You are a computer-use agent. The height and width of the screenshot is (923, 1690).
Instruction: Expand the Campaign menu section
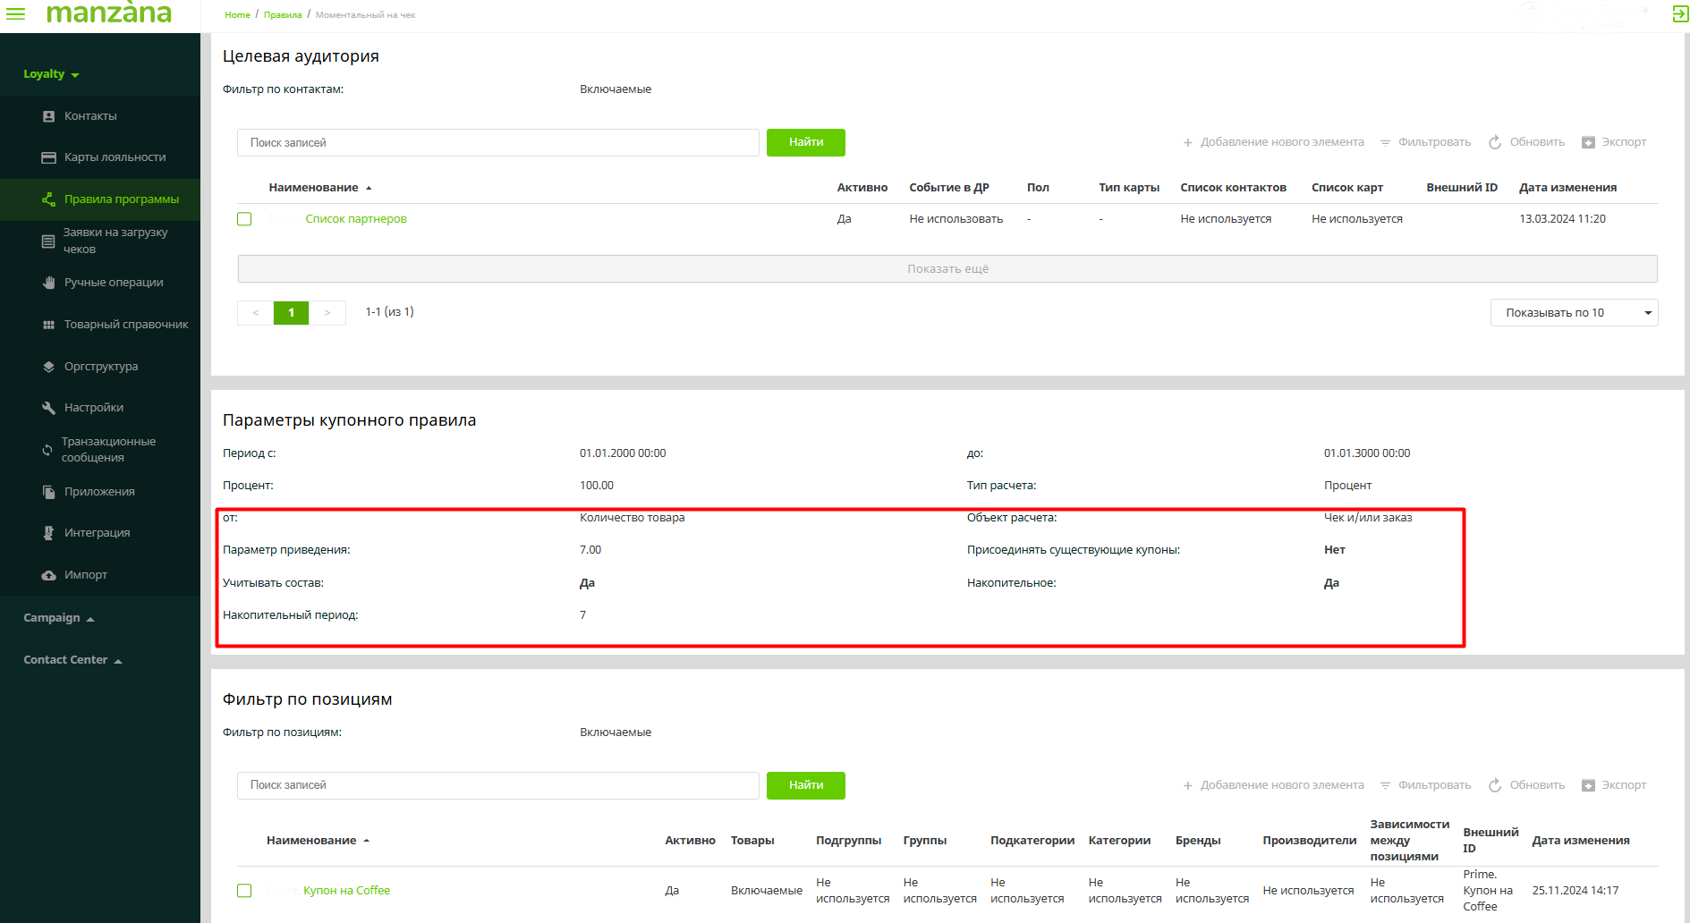[58, 618]
